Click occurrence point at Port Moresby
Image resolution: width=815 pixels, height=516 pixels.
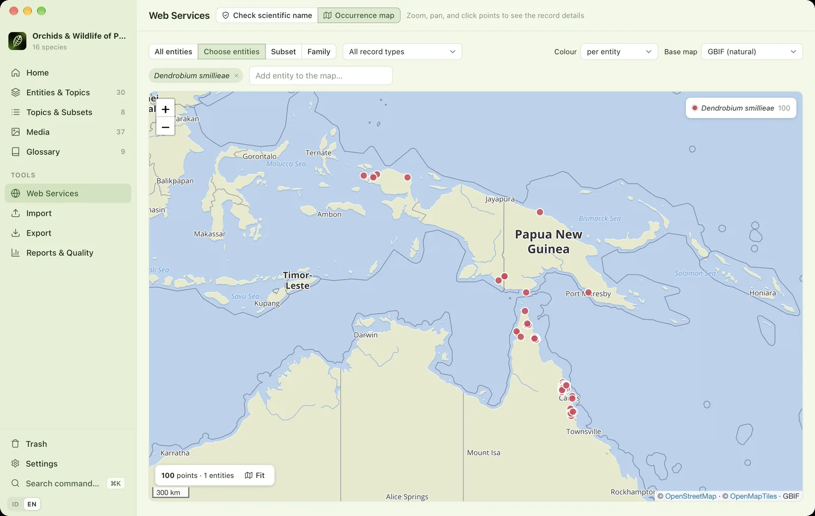588,293
